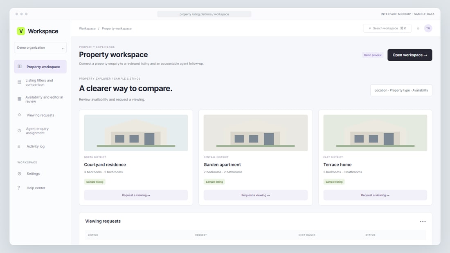Open the Viewing requests three-dot menu
This screenshot has width=450, height=253.
423,222
